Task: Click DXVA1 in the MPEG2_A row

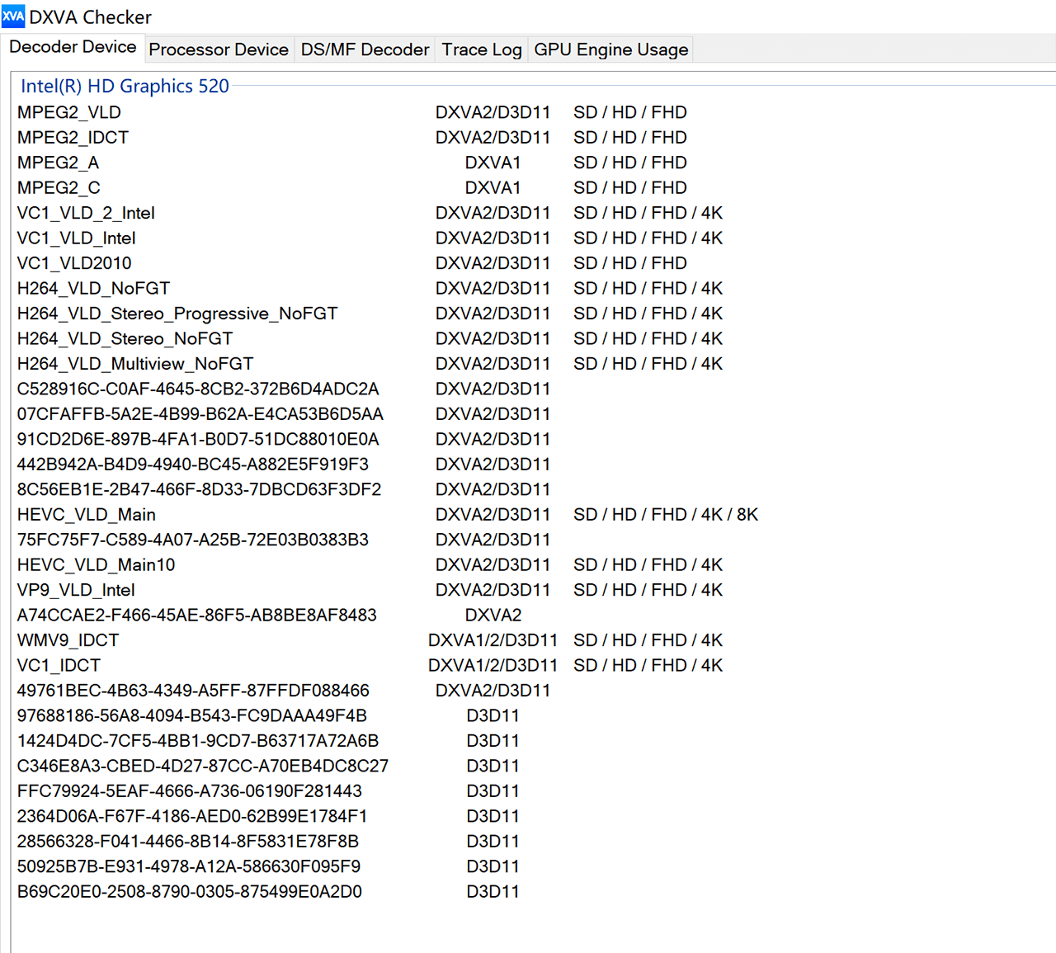Action: (x=493, y=163)
